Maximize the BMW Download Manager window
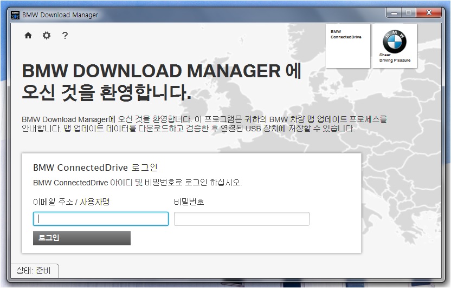 click(408, 13)
